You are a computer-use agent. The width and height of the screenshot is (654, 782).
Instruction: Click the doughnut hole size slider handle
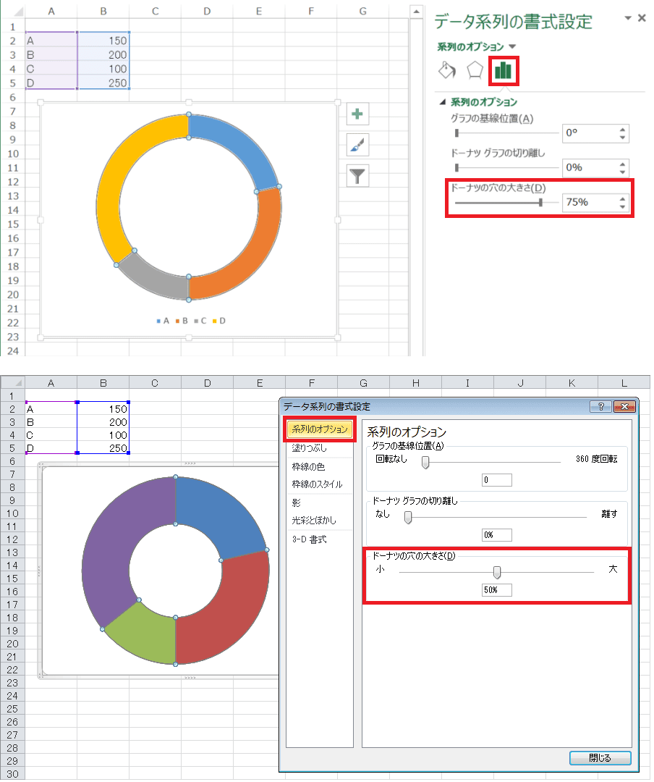click(x=540, y=201)
